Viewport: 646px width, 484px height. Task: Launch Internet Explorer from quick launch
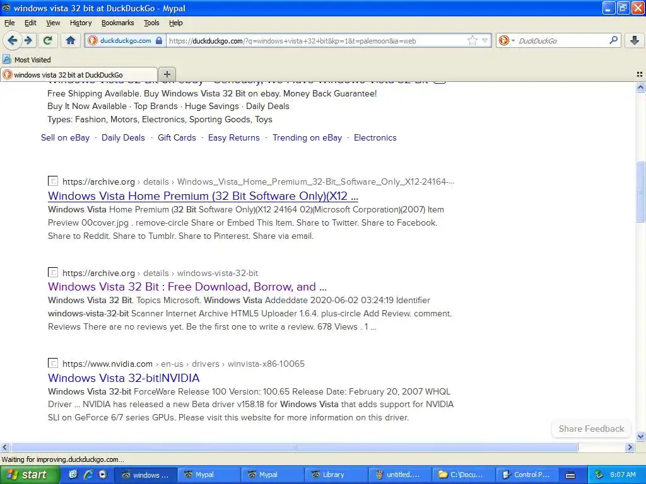pos(88,475)
